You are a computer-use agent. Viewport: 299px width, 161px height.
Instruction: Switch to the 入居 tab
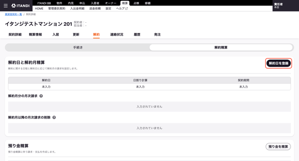tap(56, 34)
